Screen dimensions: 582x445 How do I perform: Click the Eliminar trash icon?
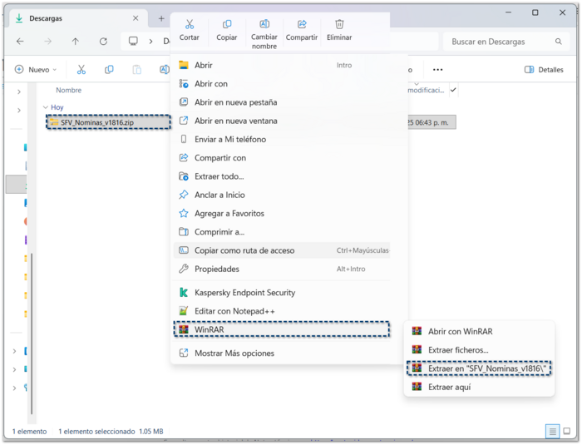coord(339,25)
